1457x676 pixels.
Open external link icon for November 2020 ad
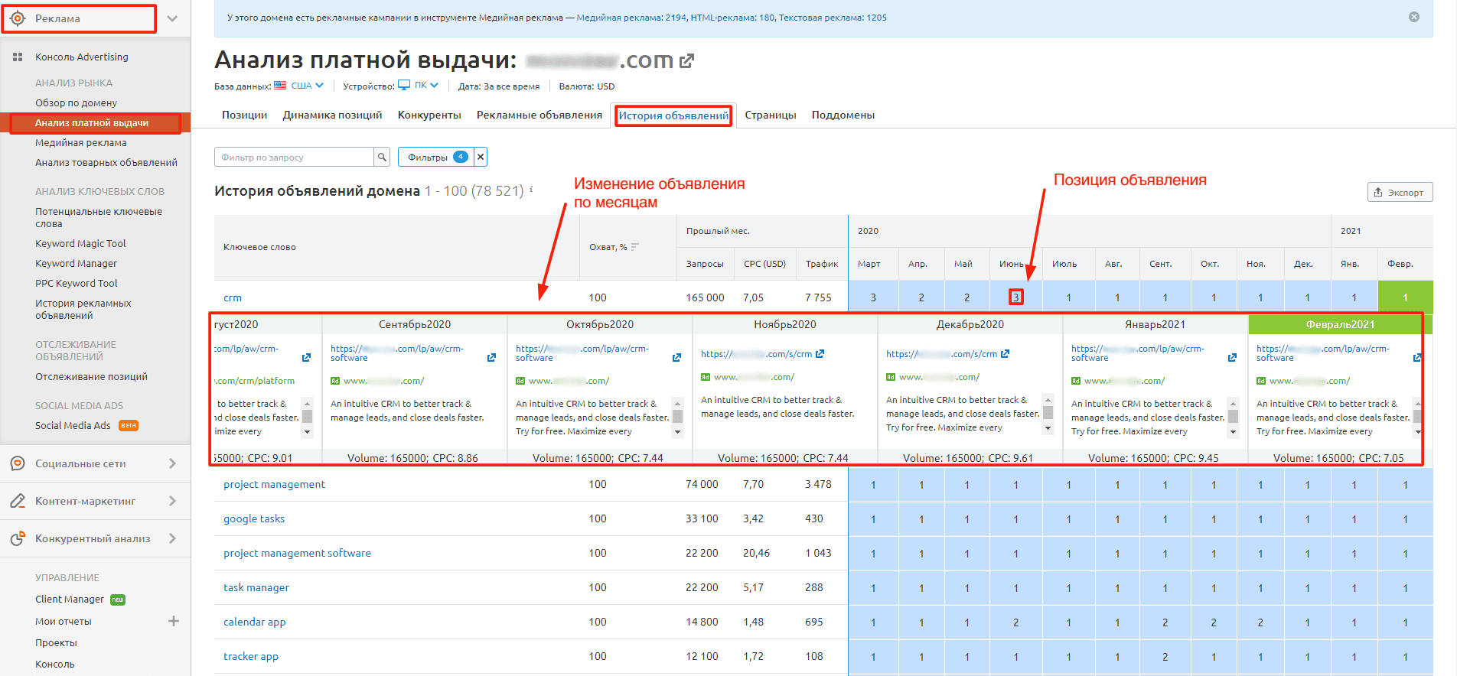[820, 354]
